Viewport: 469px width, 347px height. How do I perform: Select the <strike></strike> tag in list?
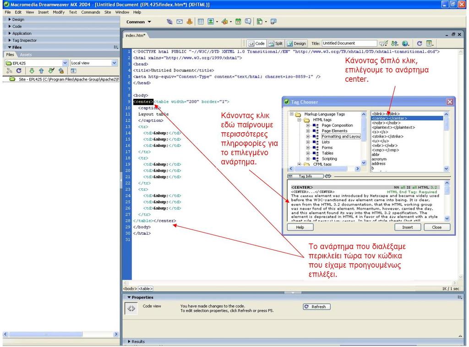387,136
